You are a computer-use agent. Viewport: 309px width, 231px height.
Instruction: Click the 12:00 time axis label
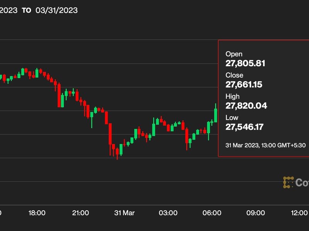click(300, 213)
